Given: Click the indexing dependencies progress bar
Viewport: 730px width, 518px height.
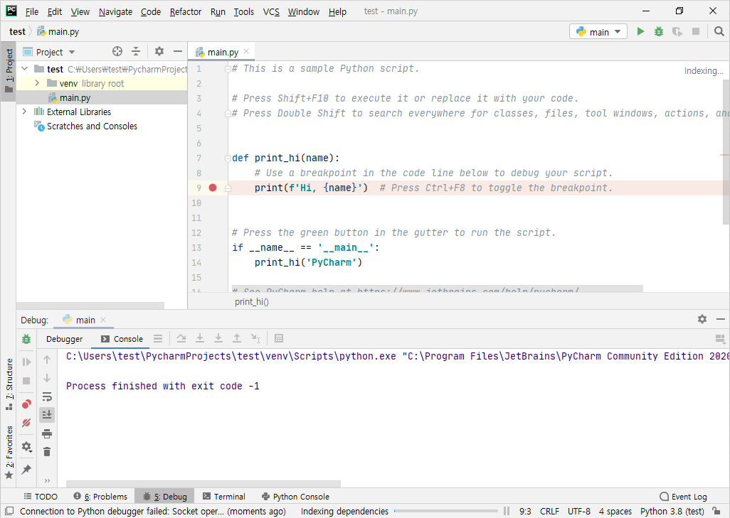Looking at the screenshot, I should pos(445,511).
